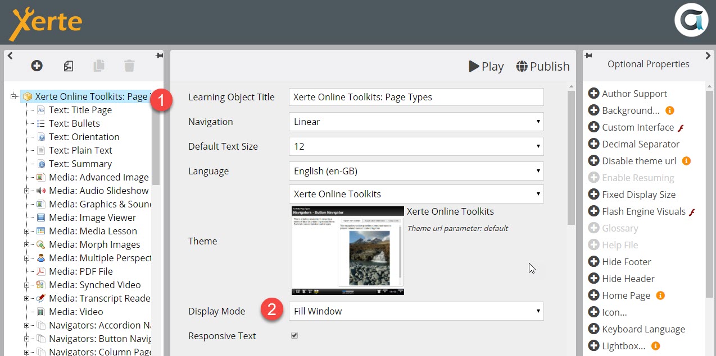The width and height of the screenshot is (716, 356).
Task: Click info icon next to Home Page
Action: click(x=660, y=295)
